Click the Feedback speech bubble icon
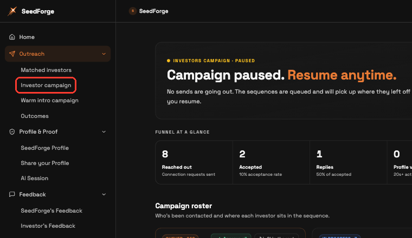 tap(12, 194)
